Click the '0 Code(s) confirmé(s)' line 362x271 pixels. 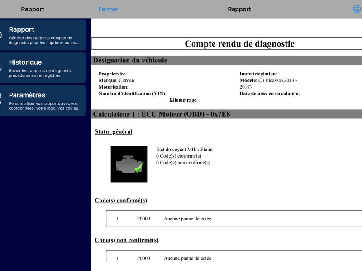pyautogui.click(x=179, y=156)
